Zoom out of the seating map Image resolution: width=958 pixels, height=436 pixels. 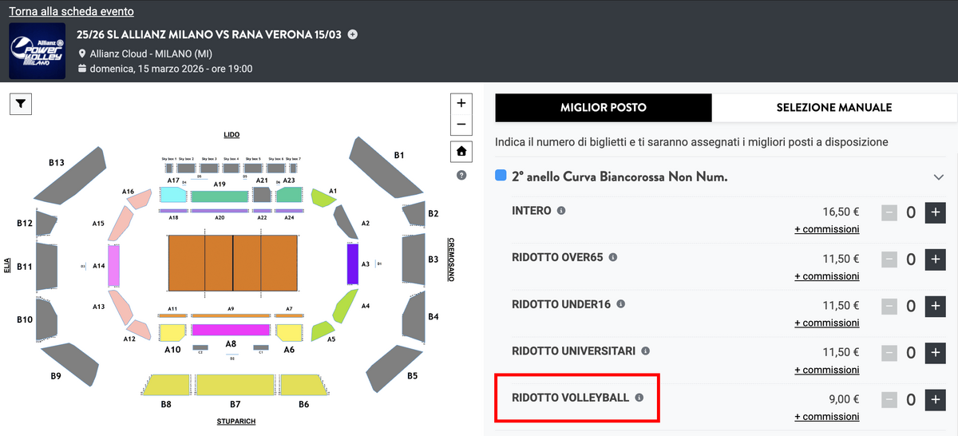(461, 125)
